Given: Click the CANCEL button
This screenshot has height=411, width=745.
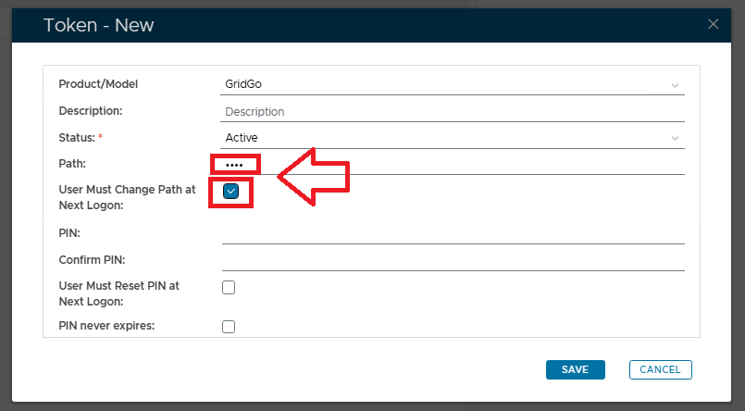Looking at the screenshot, I should [660, 369].
